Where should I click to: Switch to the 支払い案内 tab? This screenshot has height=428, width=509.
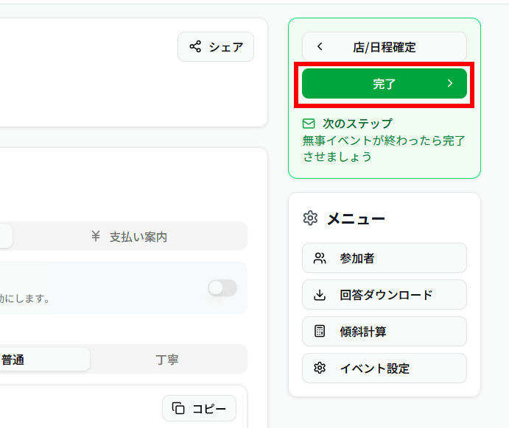tap(130, 237)
